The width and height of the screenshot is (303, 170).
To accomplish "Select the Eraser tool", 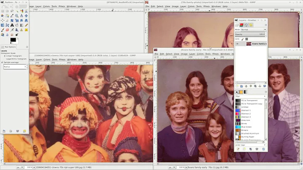I will point(7,30).
